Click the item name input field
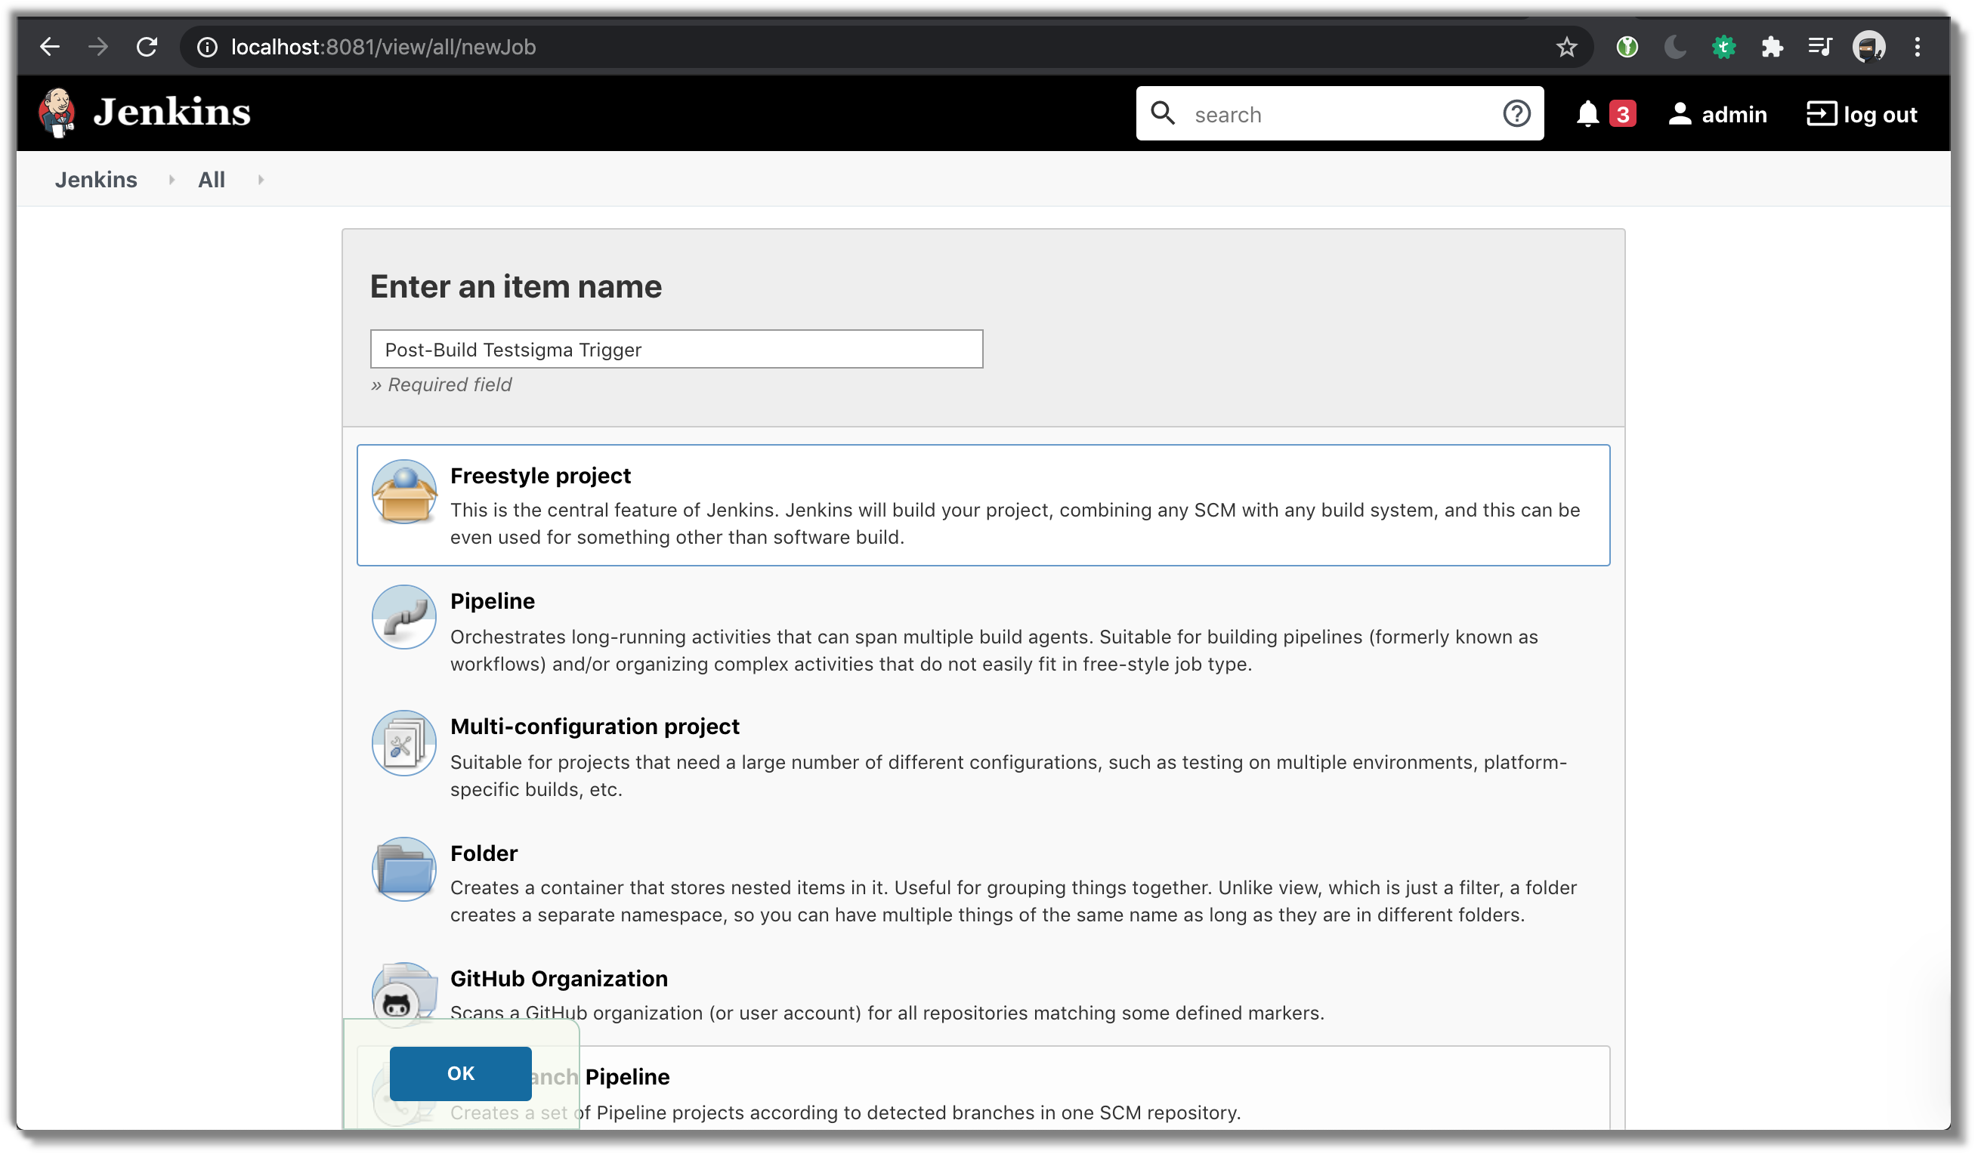 tap(675, 349)
